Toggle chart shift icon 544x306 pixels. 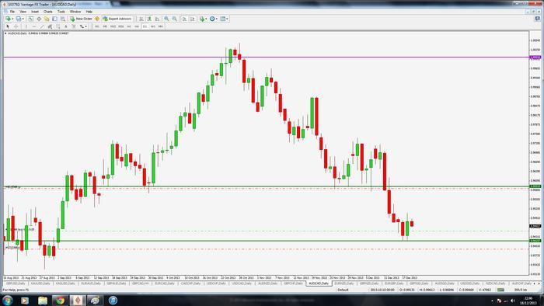click(x=193, y=19)
